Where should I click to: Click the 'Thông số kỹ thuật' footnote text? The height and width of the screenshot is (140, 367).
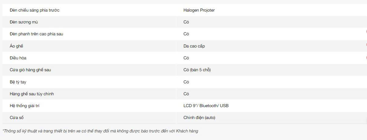click(100, 131)
